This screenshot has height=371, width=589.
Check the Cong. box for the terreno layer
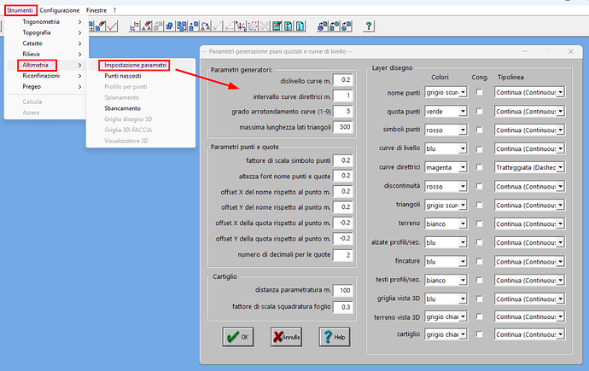click(x=480, y=223)
